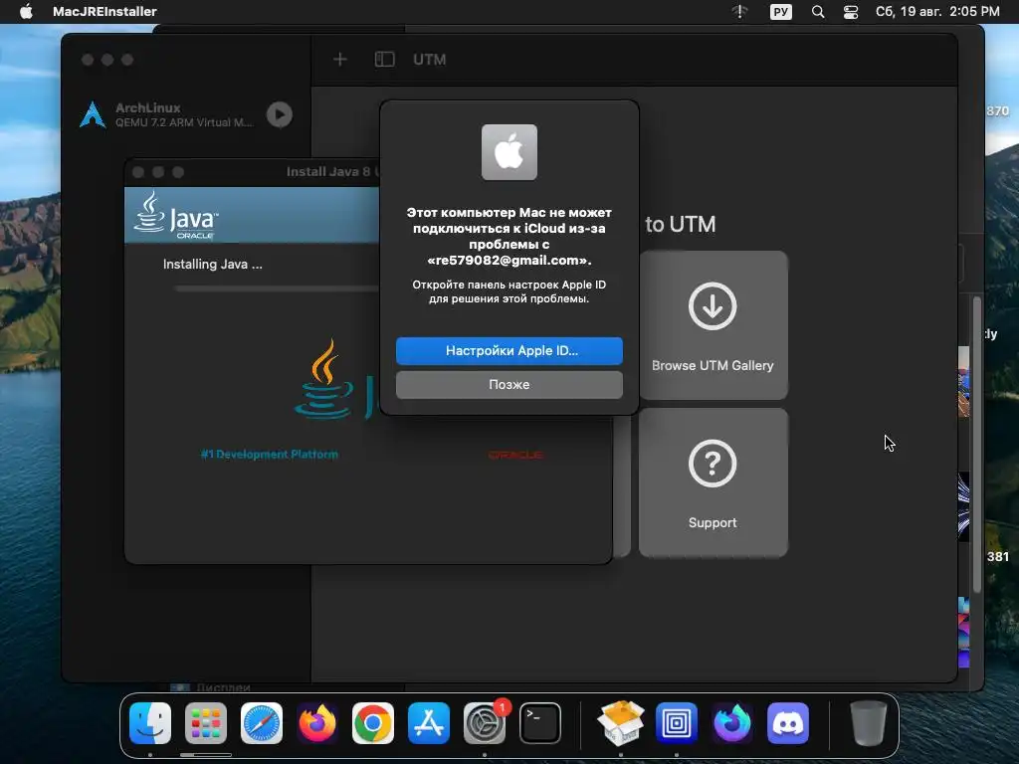Open the Support card in UTM
The height and width of the screenshot is (764, 1019).
point(713,482)
